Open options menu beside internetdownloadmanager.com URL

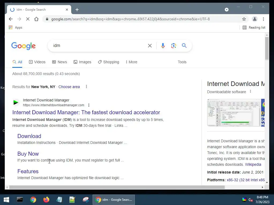(x=89, y=105)
